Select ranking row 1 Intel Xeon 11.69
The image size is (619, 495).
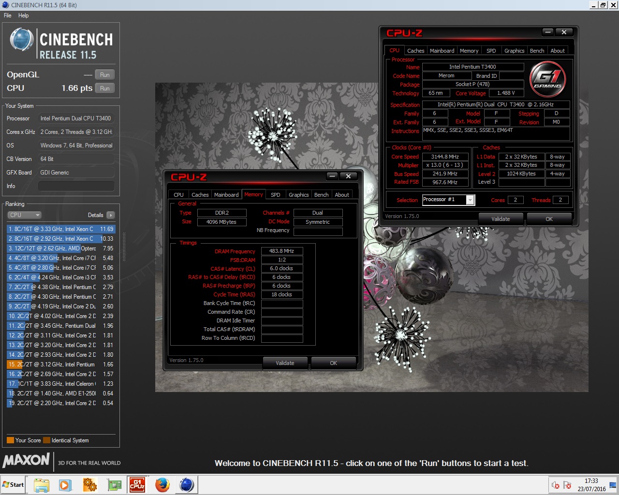pyautogui.click(x=61, y=229)
